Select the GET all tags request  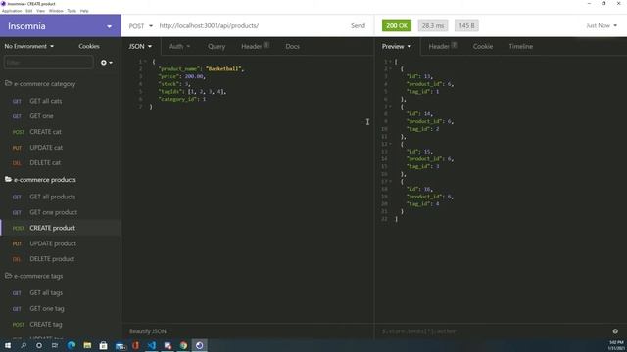point(61,293)
